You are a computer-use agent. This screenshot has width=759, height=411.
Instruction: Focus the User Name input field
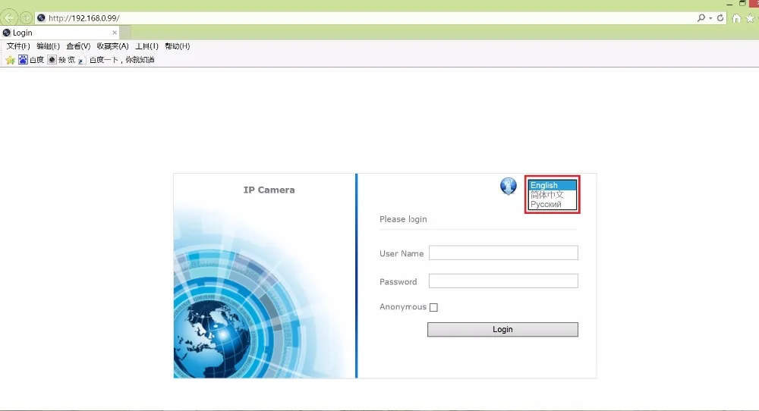(503, 253)
